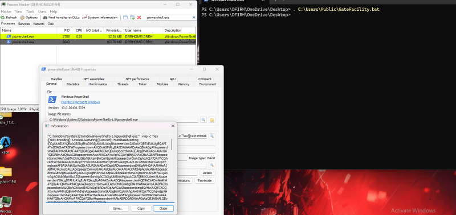Screen dimensions: 456x215
Task: Click the process search box with powershell.exe
Action: pos(169,18)
